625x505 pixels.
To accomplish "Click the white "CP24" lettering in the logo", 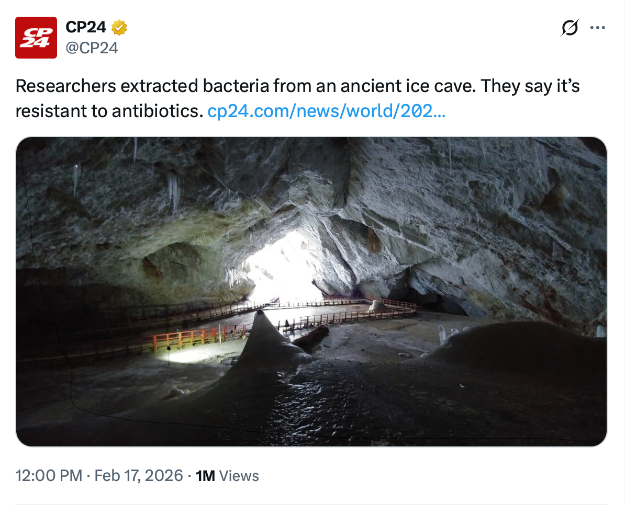I will pyautogui.click(x=36, y=38).
